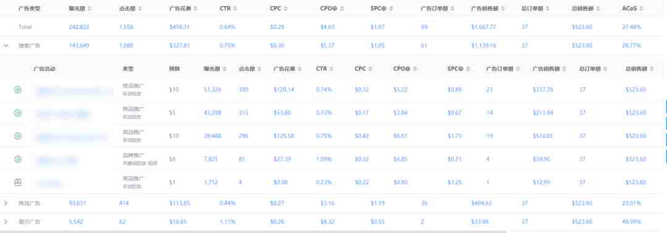This screenshot has height=233, width=667.
Task: Click the info icon next to top CPO header
Action: point(335,9)
